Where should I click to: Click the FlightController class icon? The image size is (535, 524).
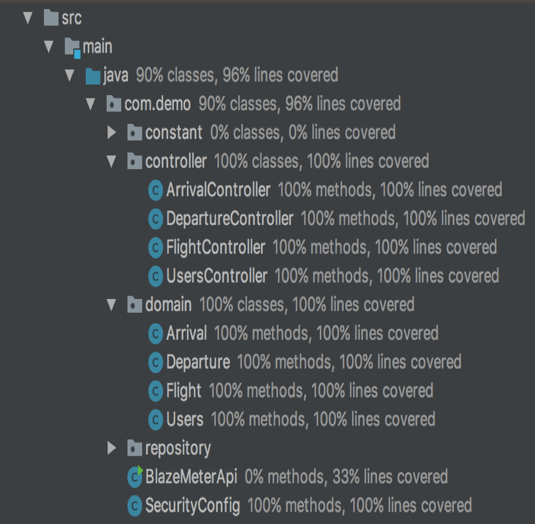[x=155, y=247]
